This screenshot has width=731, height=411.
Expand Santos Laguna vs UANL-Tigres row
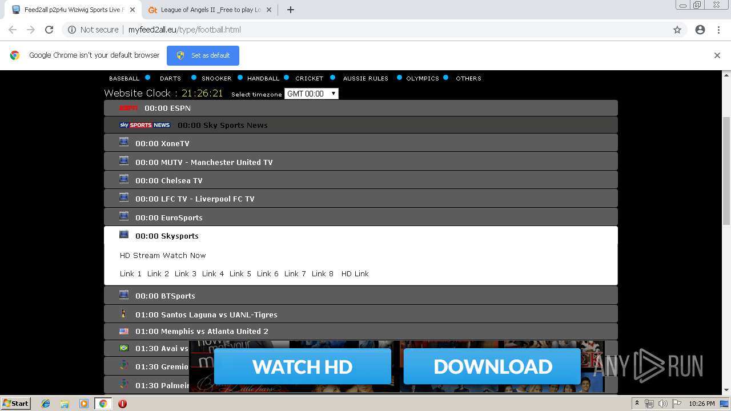pyautogui.click(x=361, y=314)
